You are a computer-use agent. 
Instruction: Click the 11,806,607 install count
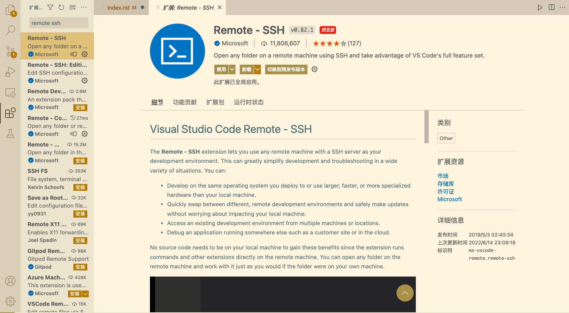285,43
